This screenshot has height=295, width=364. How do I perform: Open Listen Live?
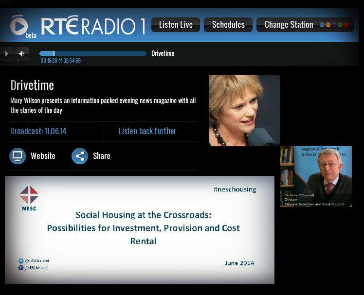click(176, 25)
